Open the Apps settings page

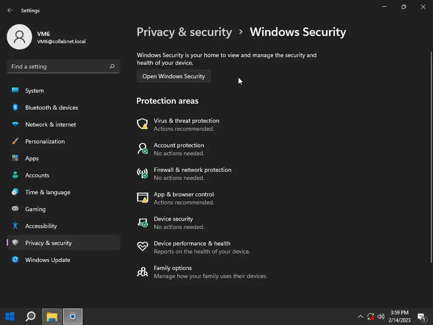point(63,158)
